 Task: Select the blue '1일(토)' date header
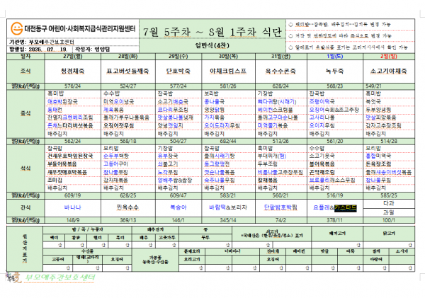pos(335,57)
